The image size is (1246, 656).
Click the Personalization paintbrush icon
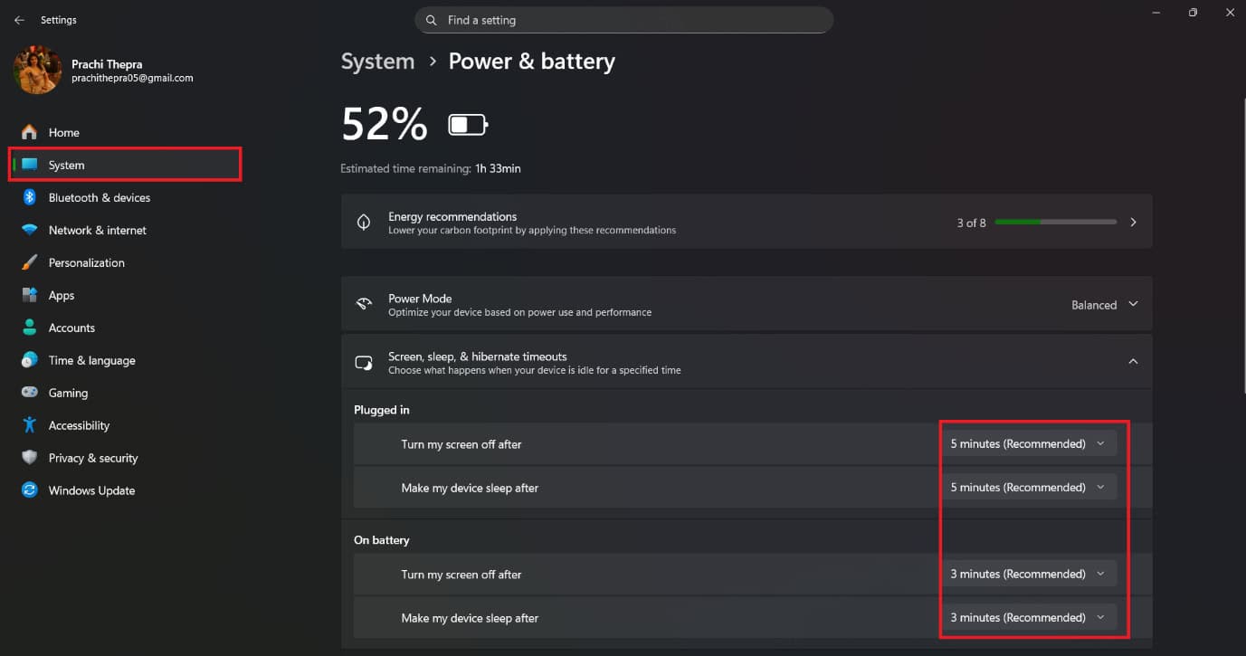[x=30, y=262]
